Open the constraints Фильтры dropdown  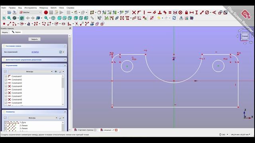[x=31, y=71]
